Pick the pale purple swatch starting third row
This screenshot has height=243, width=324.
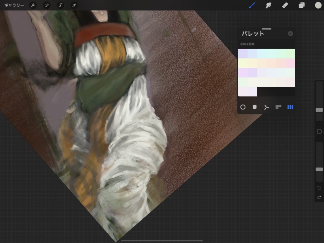[x=243, y=73]
